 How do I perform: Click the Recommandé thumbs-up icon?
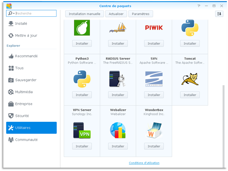click(11, 56)
